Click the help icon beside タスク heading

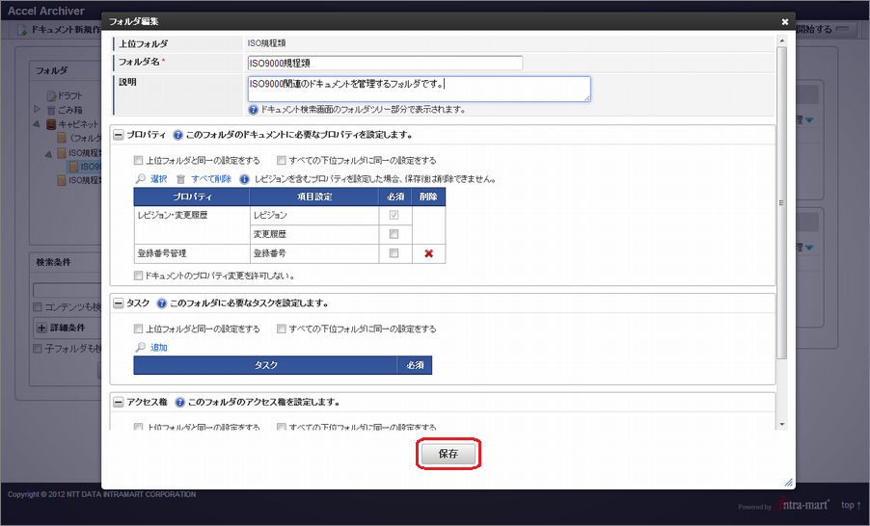[161, 303]
